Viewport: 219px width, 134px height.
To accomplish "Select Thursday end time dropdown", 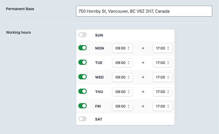I will pos(162,92).
